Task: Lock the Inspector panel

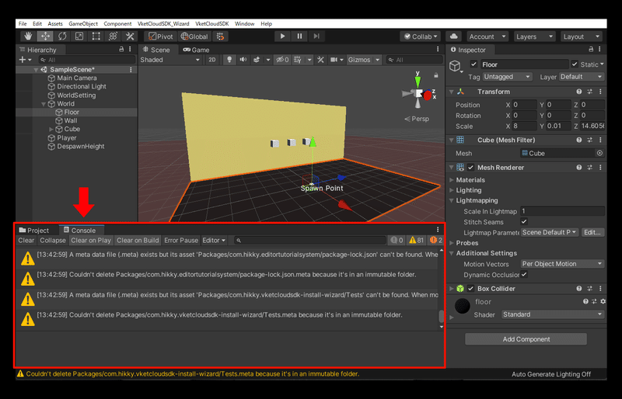Action: point(591,49)
